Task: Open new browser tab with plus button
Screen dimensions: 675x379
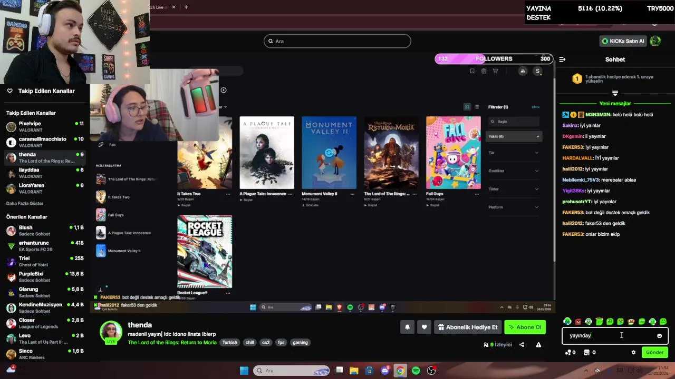Action: pos(186,7)
